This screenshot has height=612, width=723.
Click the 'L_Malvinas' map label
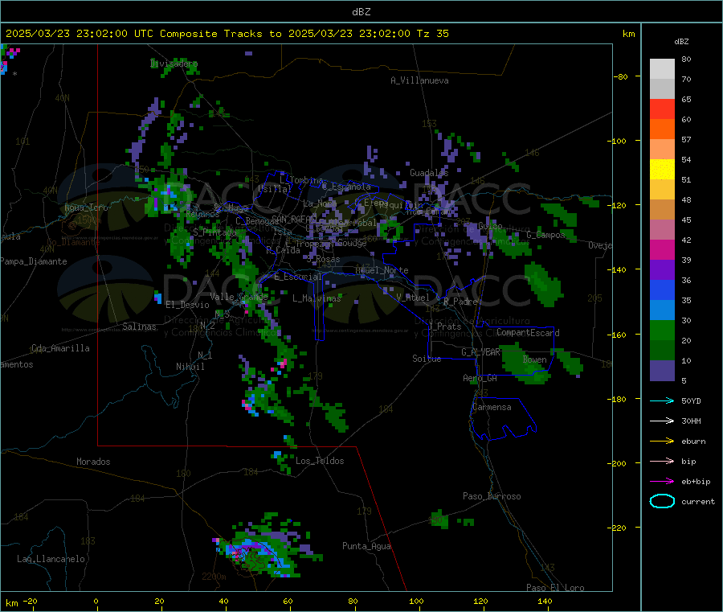(317, 298)
